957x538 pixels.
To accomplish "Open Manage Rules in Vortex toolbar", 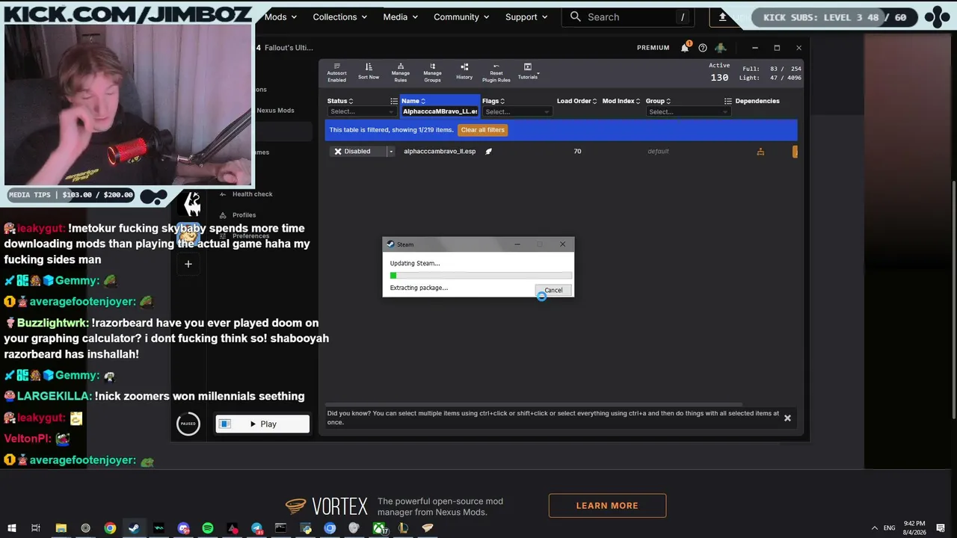I will click(401, 72).
